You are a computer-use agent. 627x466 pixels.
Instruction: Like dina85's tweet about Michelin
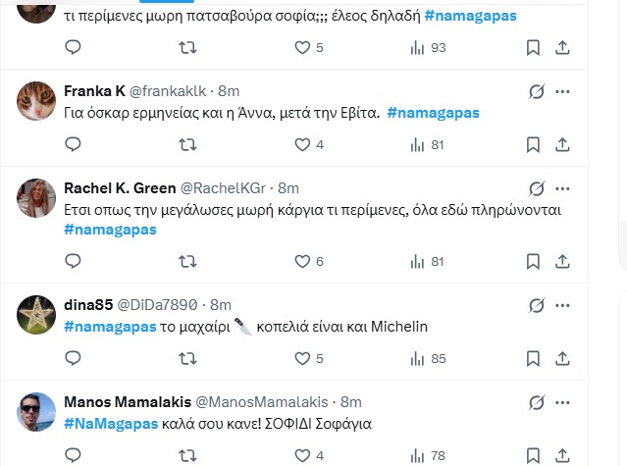click(x=303, y=358)
